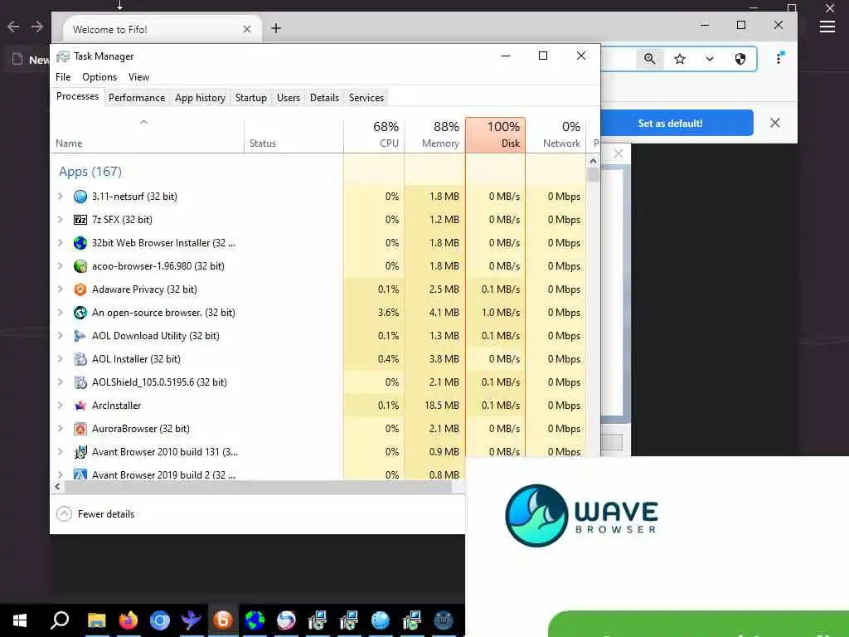Select the AOL Download Utility (32 bit) row
The height and width of the screenshot is (637, 849).
tap(318, 336)
